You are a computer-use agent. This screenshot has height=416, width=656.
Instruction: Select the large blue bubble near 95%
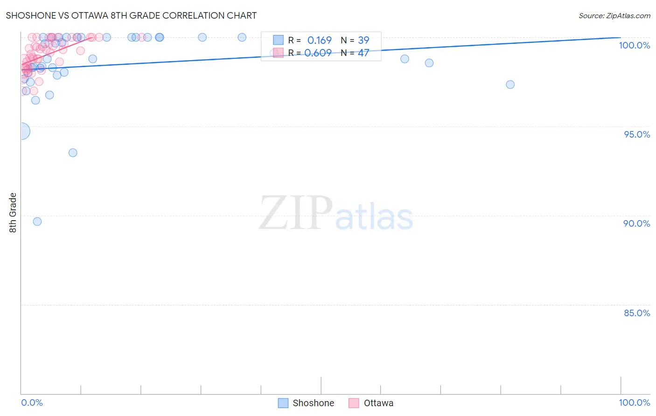click(x=21, y=132)
